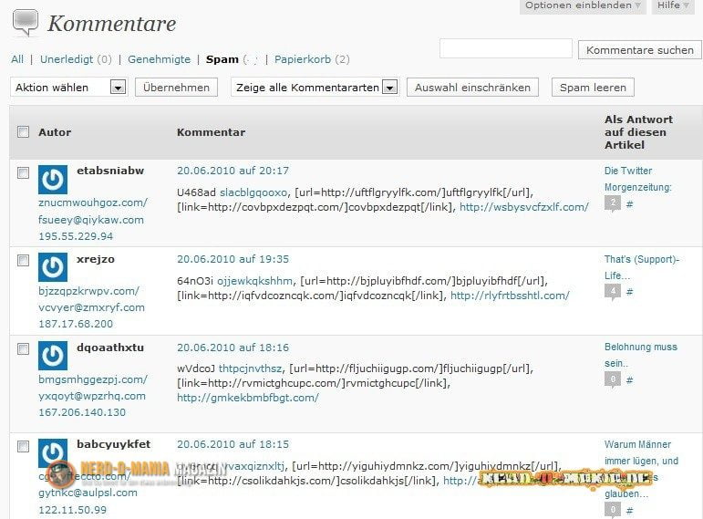Image resolution: width=703 pixels, height=519 pixels.
Task: Click the comment count bubble under That's (Support)-Life
Action: point(613,292)
